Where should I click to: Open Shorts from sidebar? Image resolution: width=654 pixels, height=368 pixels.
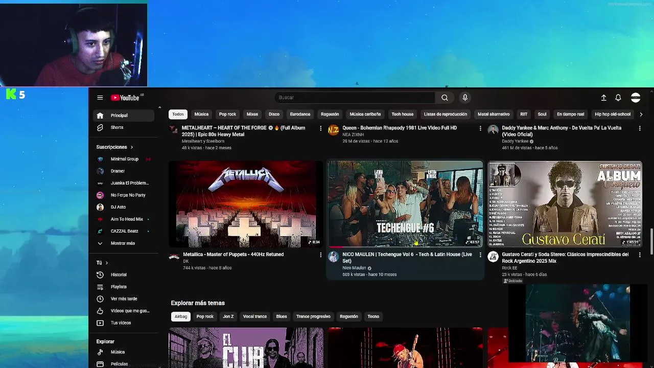pos(124,127)
